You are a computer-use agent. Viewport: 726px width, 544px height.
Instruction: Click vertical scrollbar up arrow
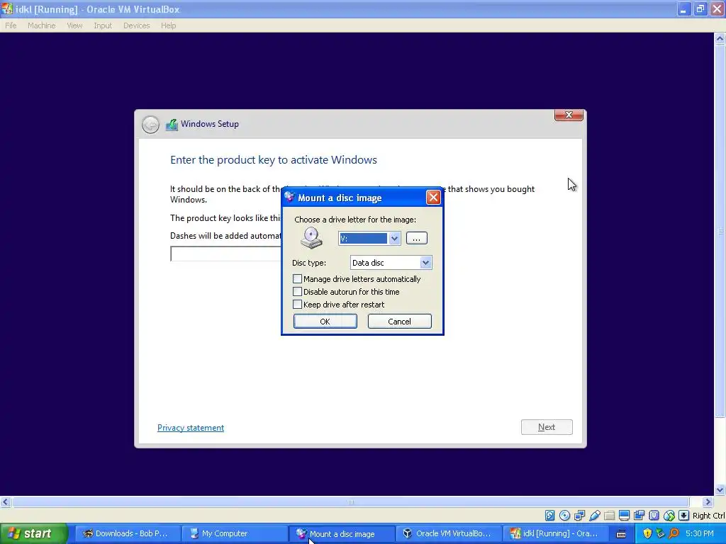720,40
